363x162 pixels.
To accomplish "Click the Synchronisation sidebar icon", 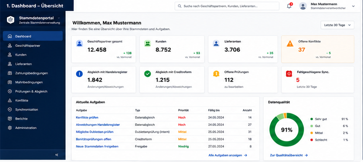I will pyautogui.click(x=10, y=109).
